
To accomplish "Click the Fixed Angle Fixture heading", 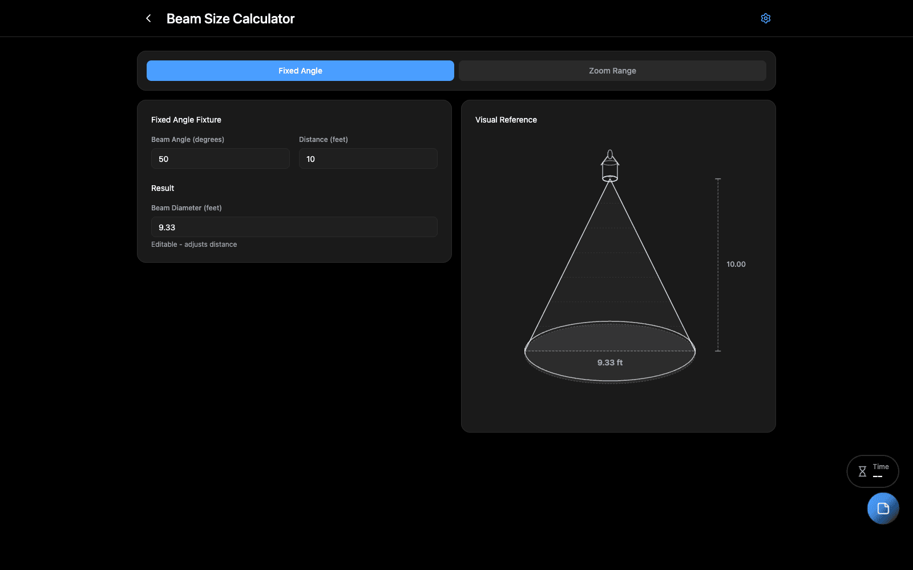I will (186, 120).
